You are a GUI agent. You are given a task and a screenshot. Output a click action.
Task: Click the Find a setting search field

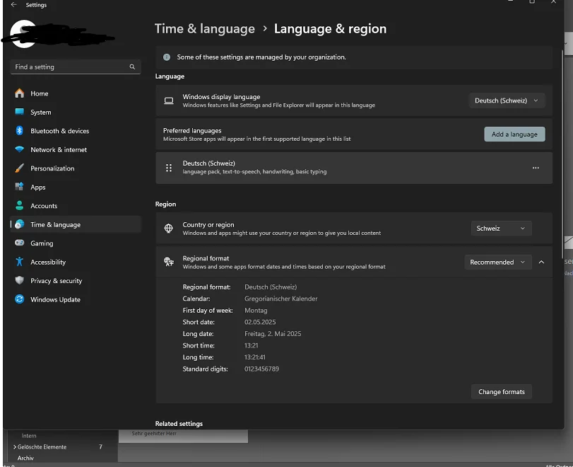click(x=76, y=67)
